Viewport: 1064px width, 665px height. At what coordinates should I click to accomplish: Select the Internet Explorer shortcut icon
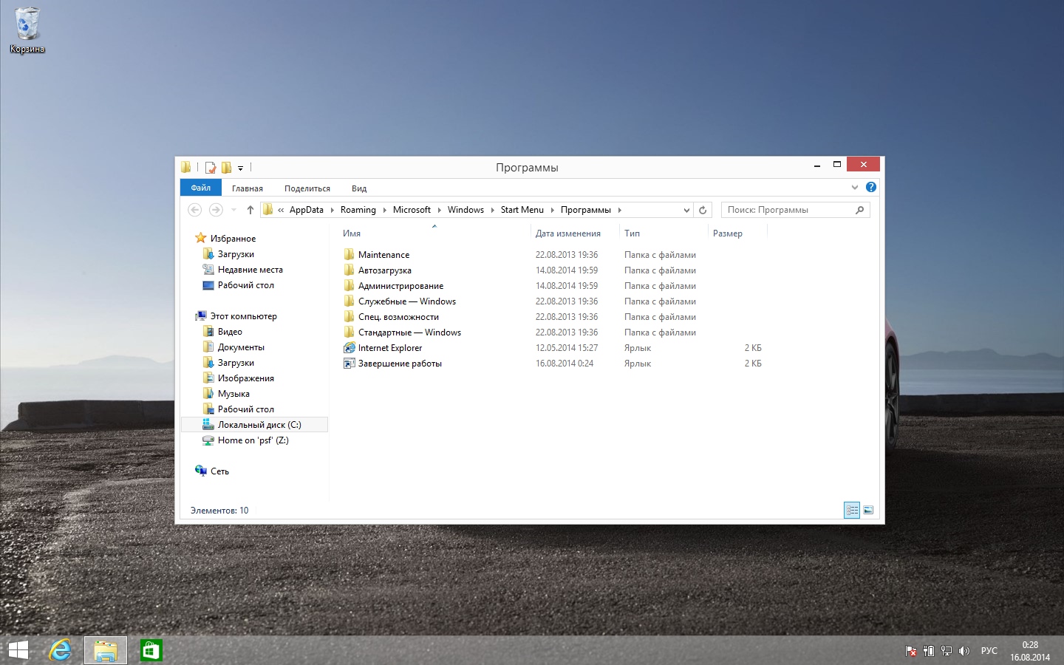[349, 347]
